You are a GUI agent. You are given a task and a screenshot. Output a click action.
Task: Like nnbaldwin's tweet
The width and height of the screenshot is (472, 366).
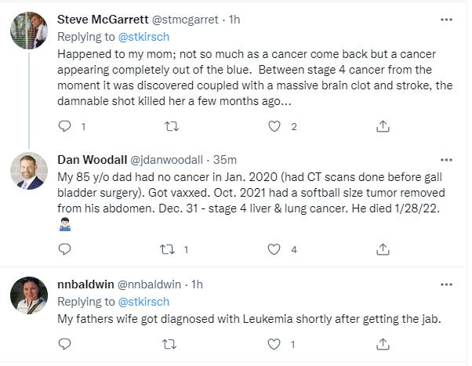click(x=274, y=343)
